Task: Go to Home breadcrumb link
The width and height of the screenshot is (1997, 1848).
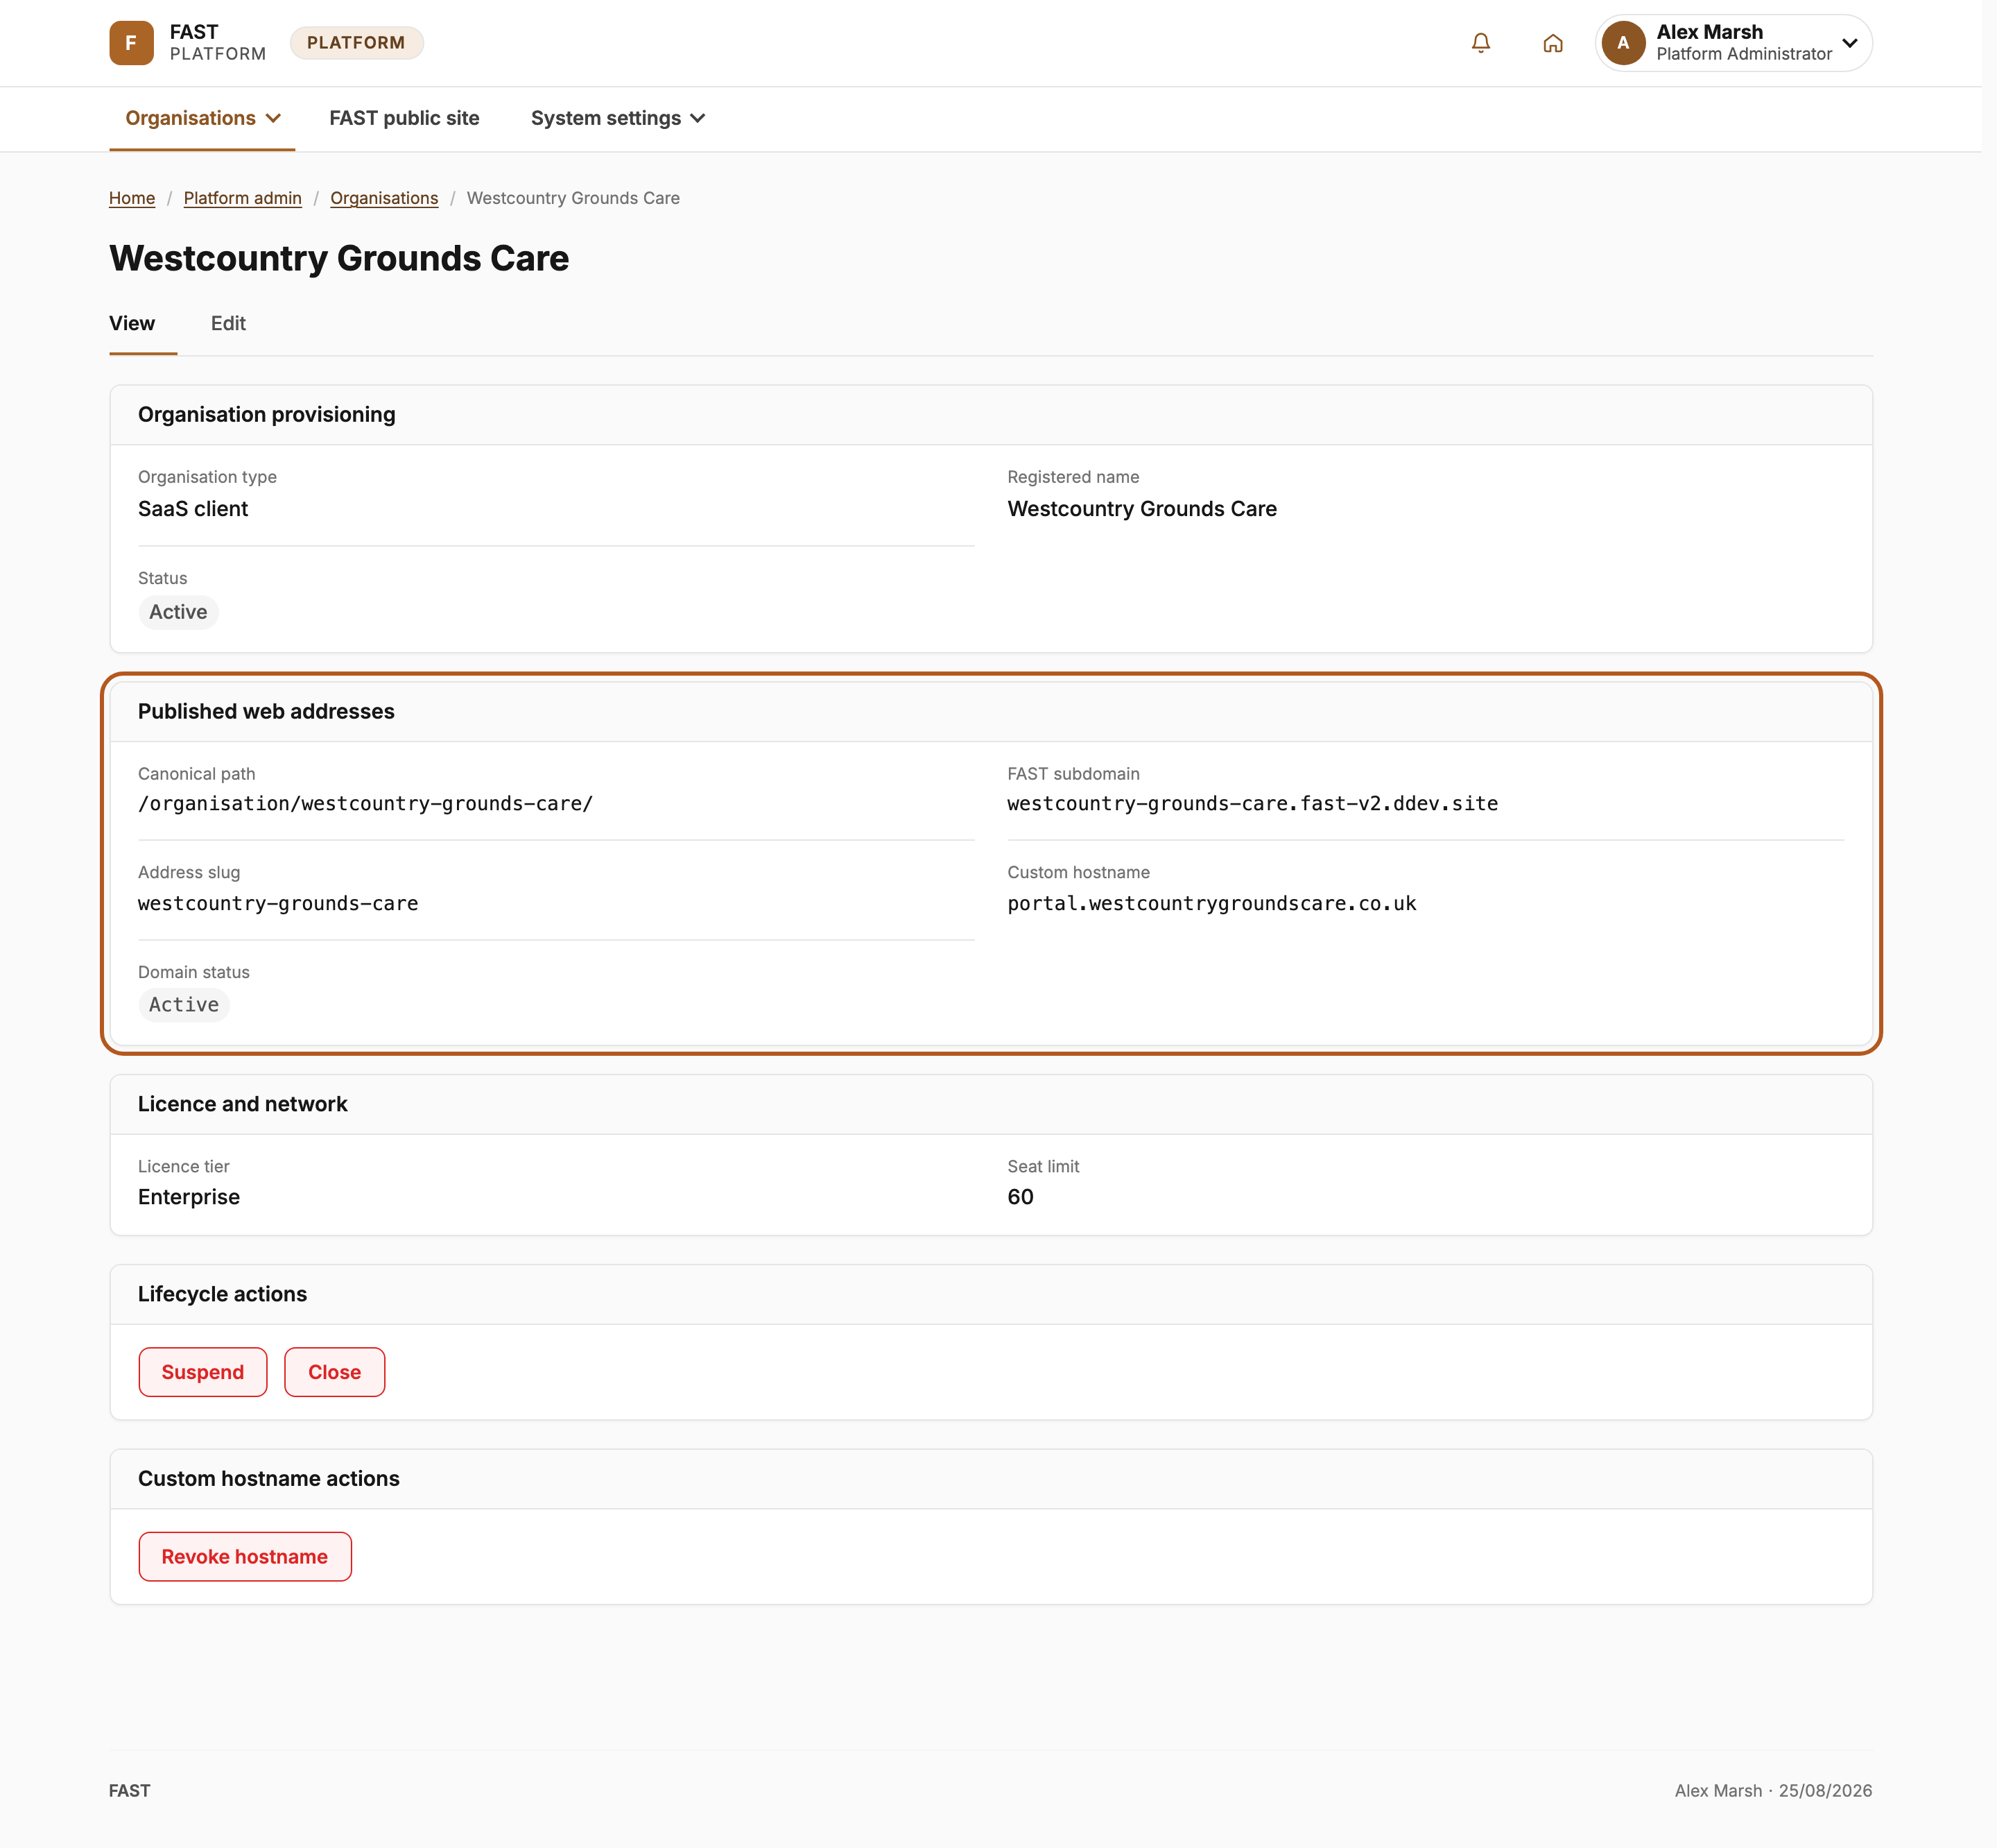Action: point(132,198)
